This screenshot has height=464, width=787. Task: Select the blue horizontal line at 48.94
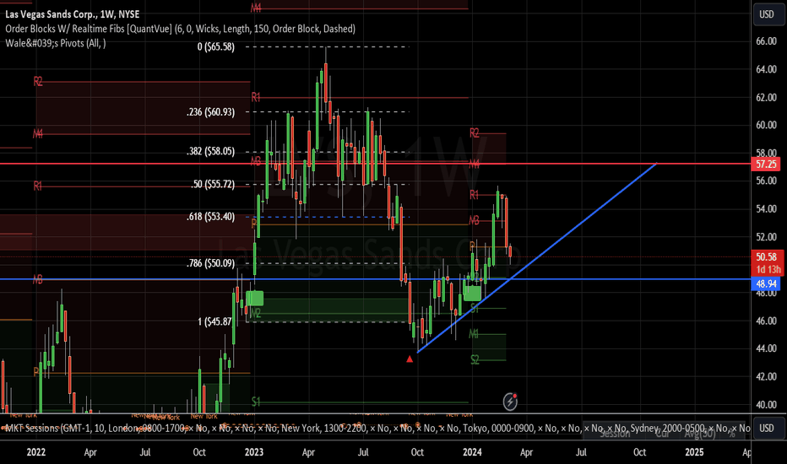click(x=376, y=279)
